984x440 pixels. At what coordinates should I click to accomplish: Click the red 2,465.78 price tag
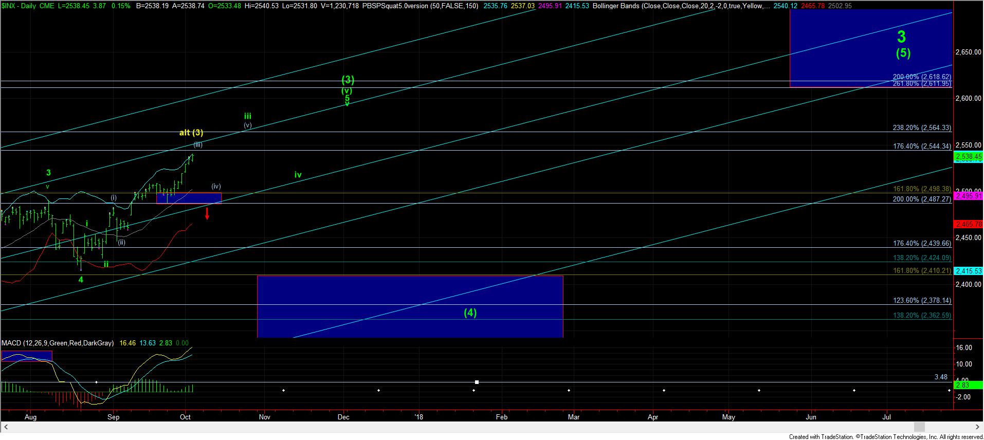click(968, 224)
